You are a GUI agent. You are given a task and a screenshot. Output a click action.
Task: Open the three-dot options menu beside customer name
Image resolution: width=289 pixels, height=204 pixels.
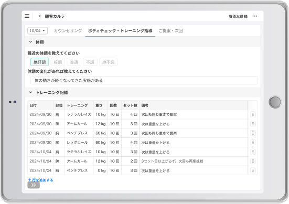pos(255,16)
